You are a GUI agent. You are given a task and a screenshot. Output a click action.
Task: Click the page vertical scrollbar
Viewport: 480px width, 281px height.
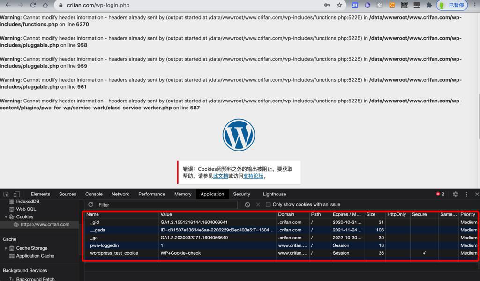click(478, 116)
